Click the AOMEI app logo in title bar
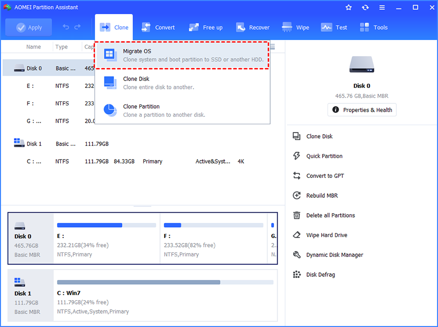The width and height of the screenshot is (438, 327). coord(7,7)
